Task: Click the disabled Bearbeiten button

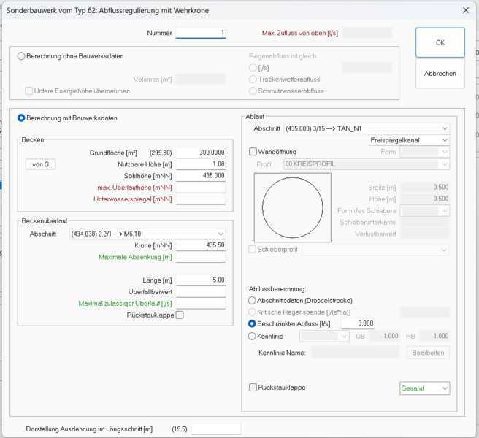Action: coord(428,353)
